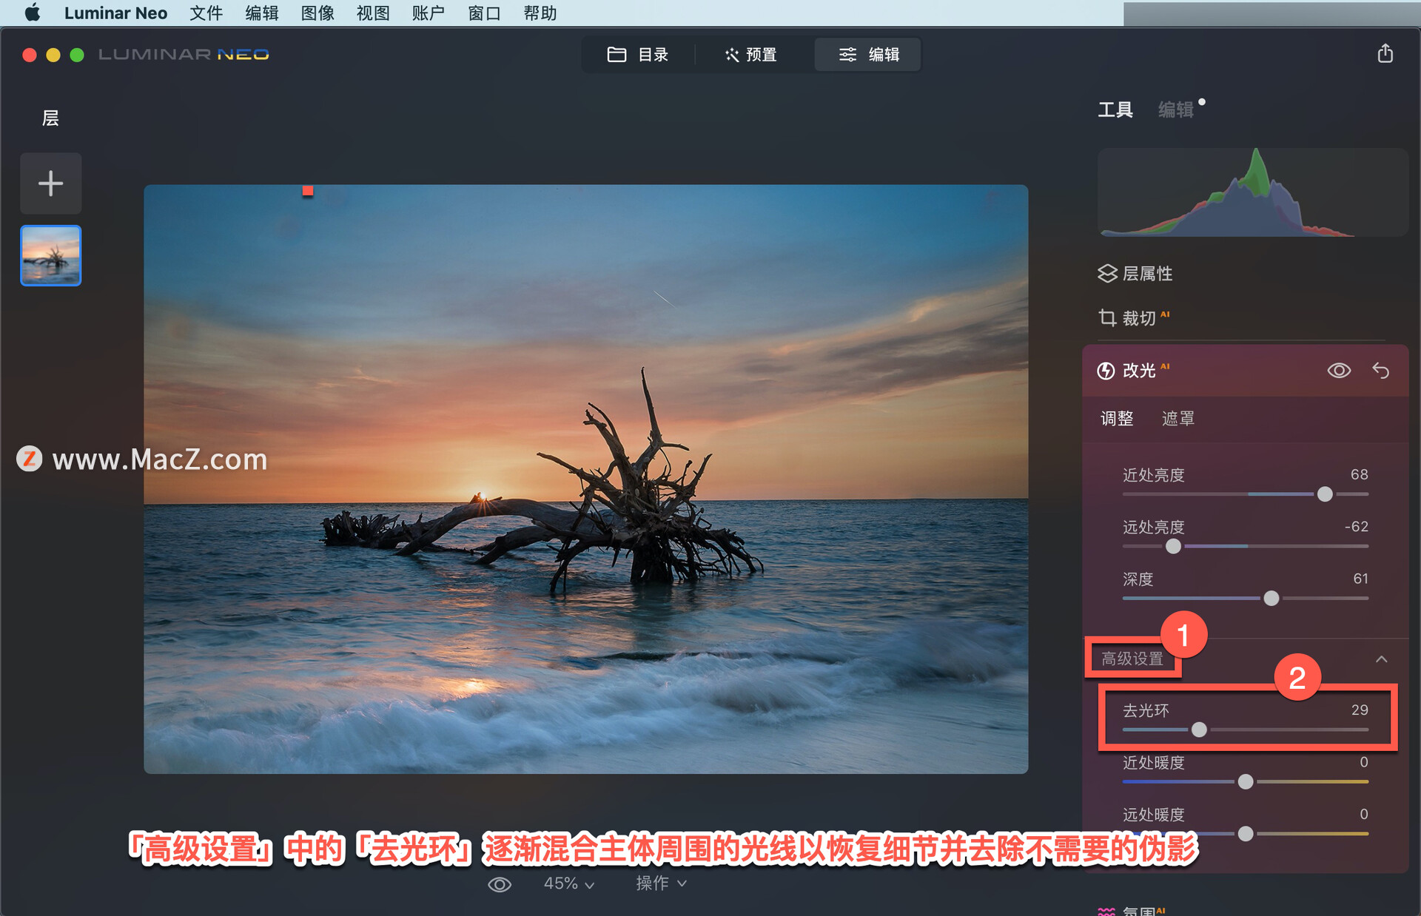
Task: Open the 文件 menu
Action: pyautogui.click(x=206, y=13)
